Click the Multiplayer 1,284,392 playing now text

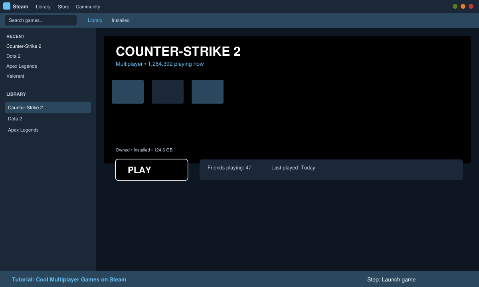[160, 64]
